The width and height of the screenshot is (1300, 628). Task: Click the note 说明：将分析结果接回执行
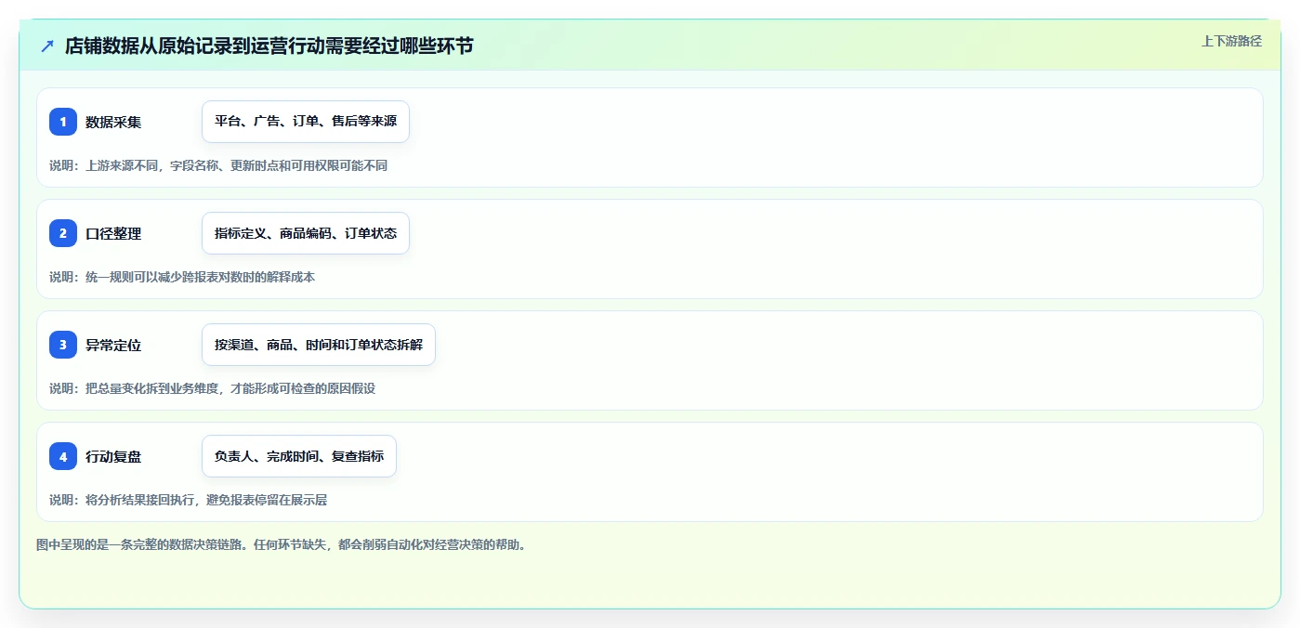click(x=188, y=500)
